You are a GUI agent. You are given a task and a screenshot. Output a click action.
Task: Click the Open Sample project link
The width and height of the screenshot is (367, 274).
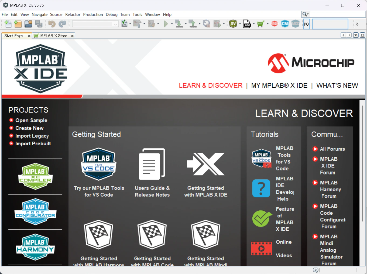click(x=31, y=120)
